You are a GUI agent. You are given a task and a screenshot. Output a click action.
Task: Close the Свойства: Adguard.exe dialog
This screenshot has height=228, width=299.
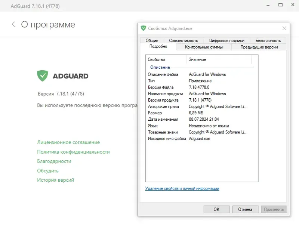[x=284, y=28]
